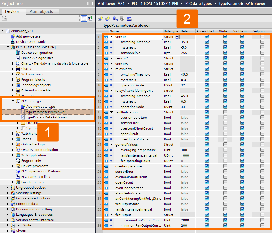Expand the sensor3 struct
Screen dimensions: 272x233
[x=111, y=63]
